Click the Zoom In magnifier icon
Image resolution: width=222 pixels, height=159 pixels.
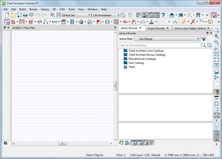[x=216, y=36]
